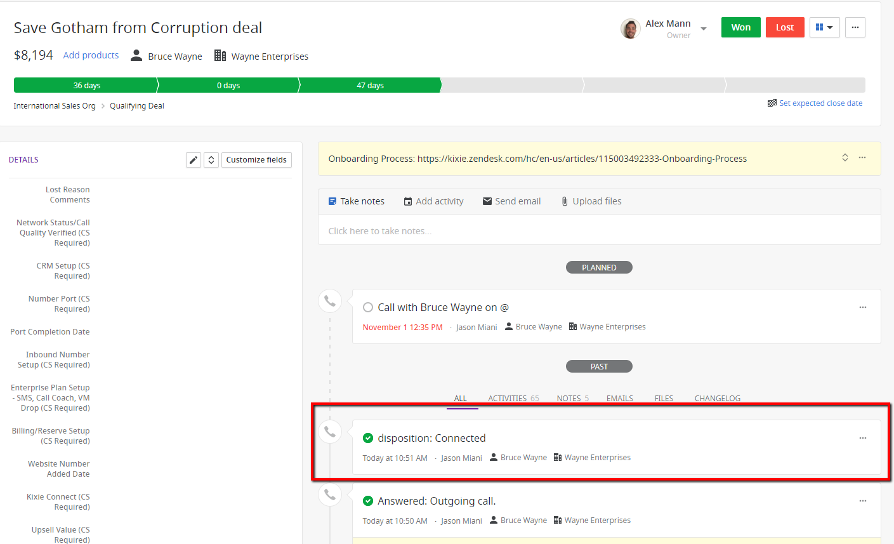Open options menu for disposition: Connected activity
894x544 pixels.
[862, 438]
